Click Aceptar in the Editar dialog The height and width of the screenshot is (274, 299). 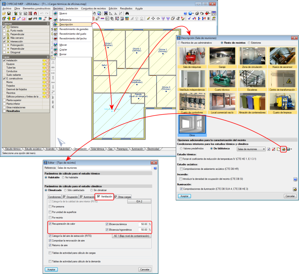click(51, 270)
